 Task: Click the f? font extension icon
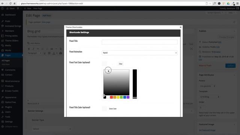point(214,3)
